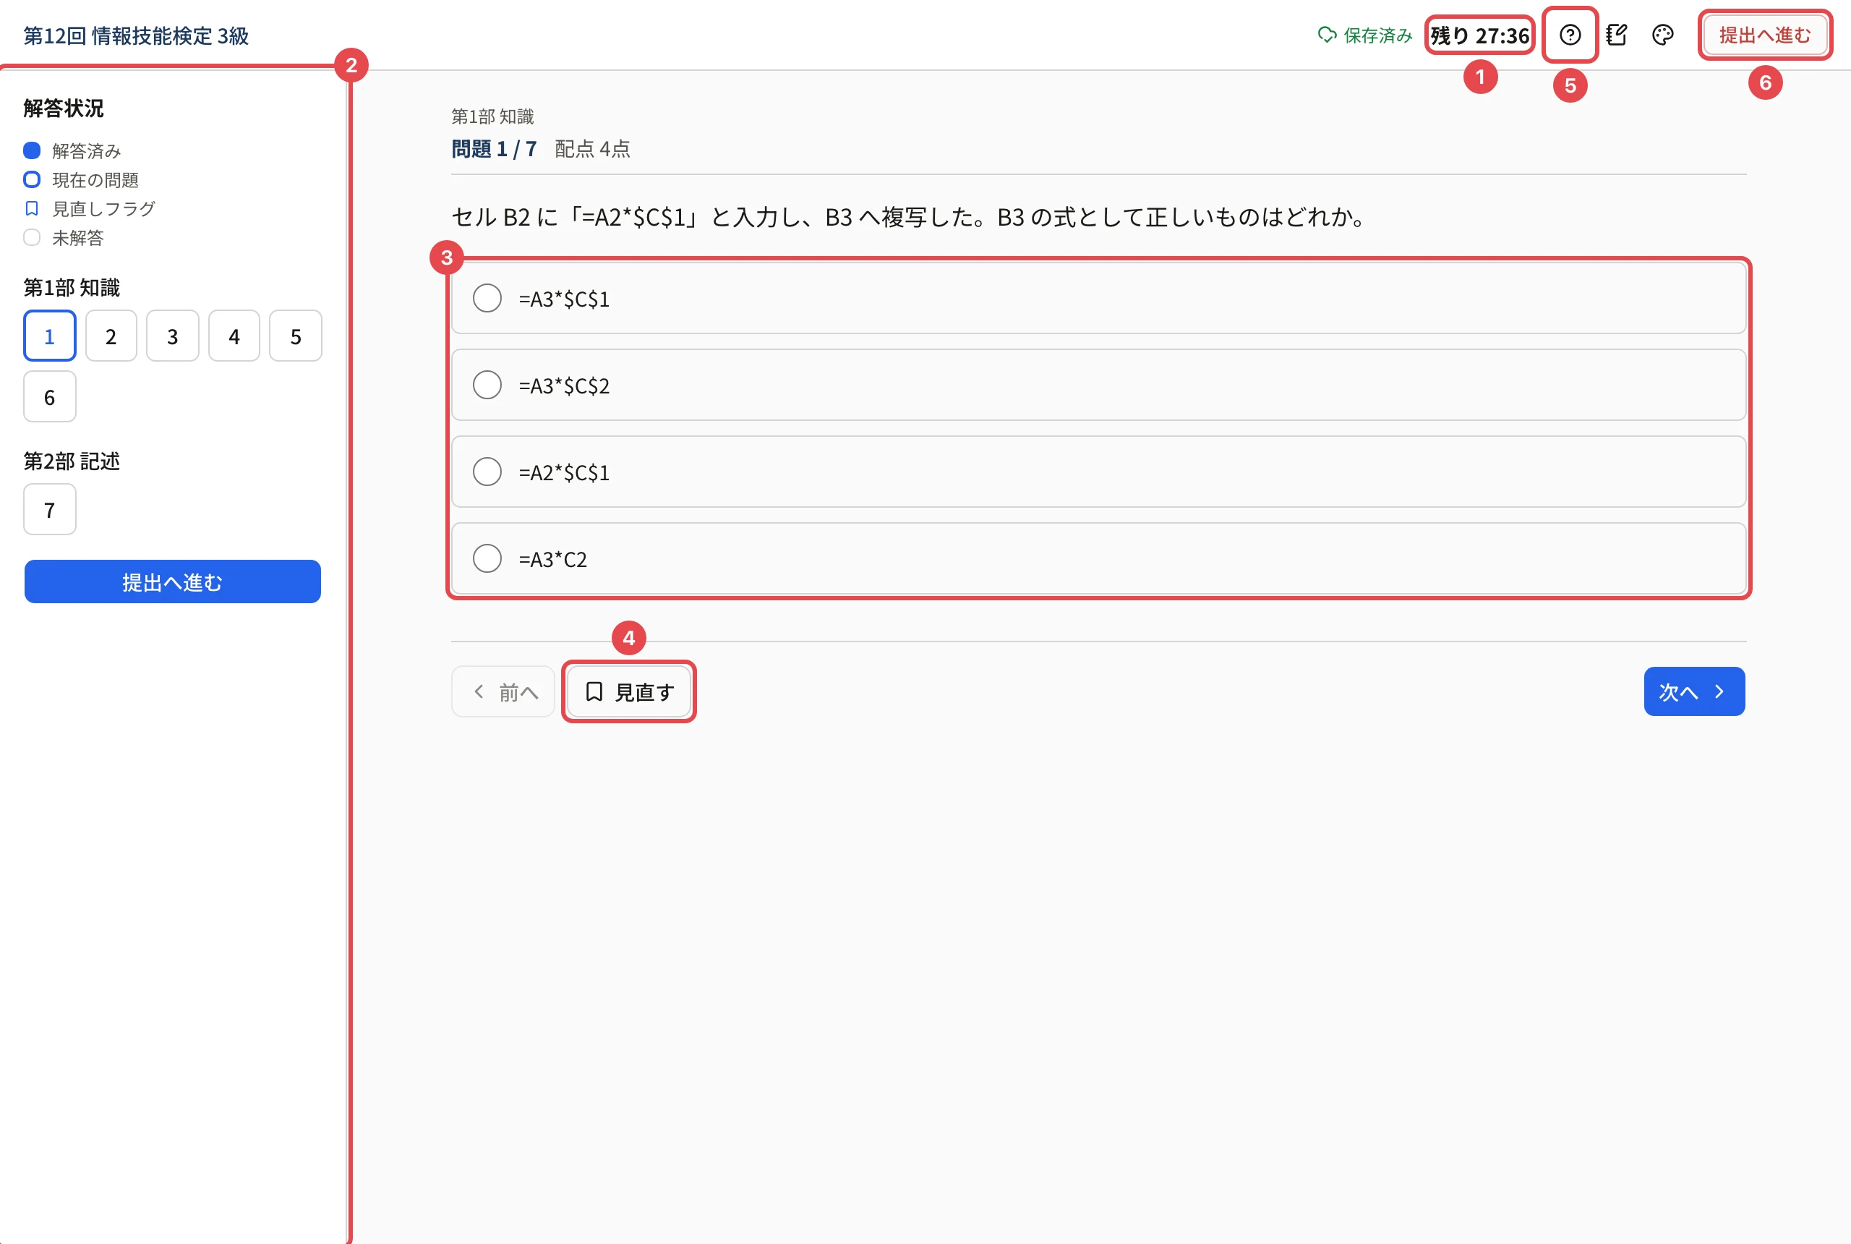Jump to question 6 in sidebar
The width and height of the screenshot is (1851, 1244).
point(50,396)
